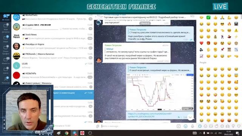This screenshot has height=136, width=242.
Task: Select the Food emoji category
Action: pos(217,126)
